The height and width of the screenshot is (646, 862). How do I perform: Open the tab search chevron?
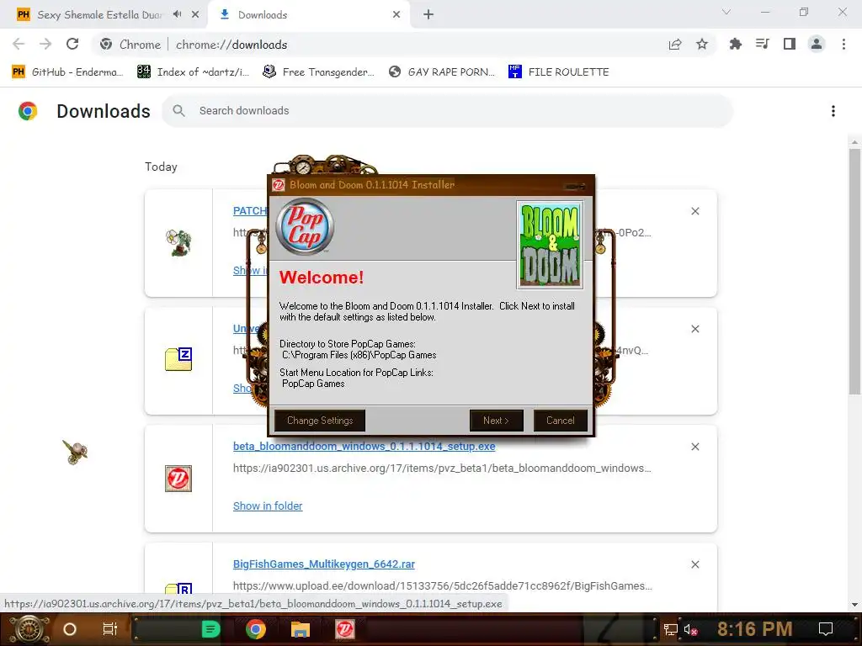tap(726, 12)
